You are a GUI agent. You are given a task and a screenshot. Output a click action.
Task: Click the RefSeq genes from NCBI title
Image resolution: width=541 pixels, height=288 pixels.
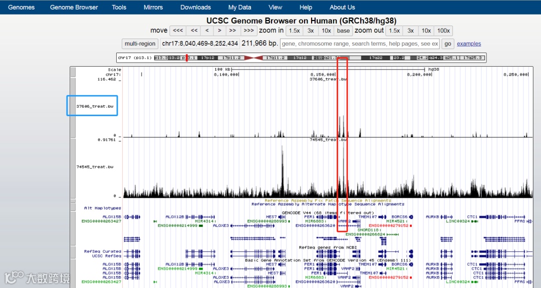(x=328, y=247)
